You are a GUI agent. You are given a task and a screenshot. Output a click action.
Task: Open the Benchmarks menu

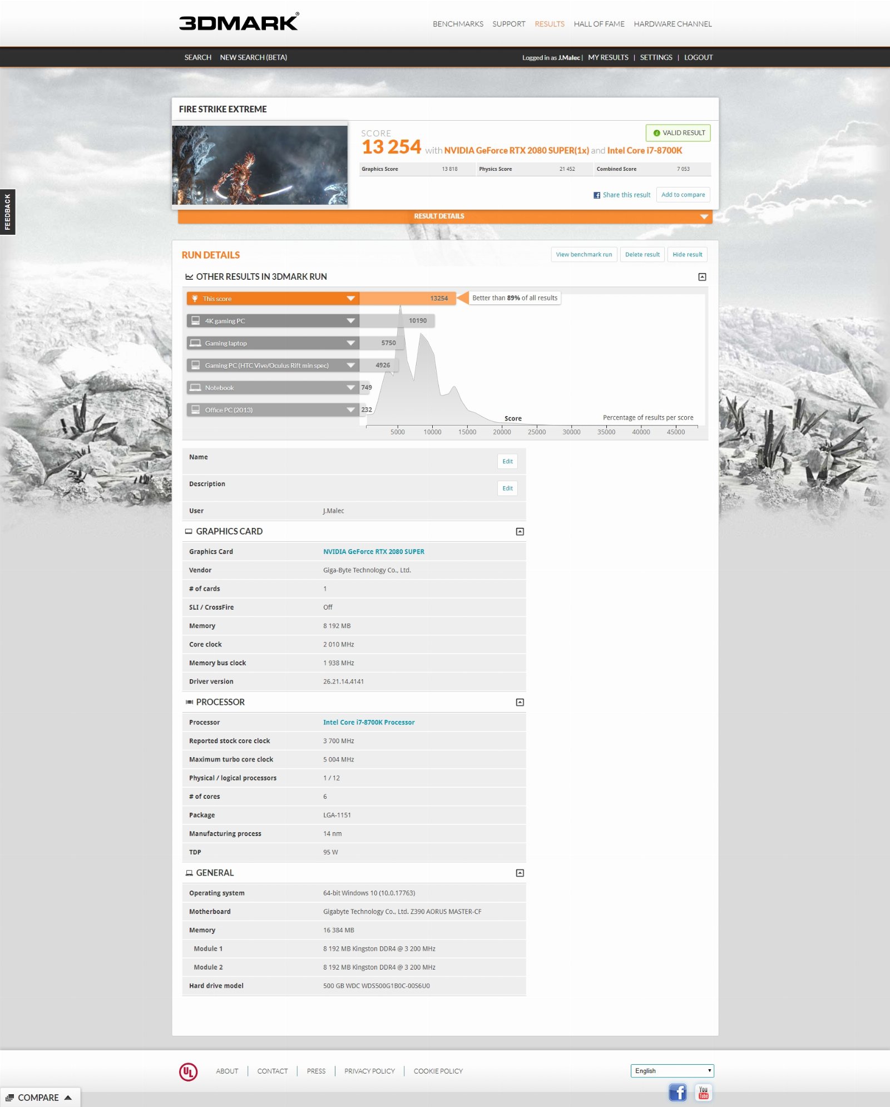click(458, 24)
